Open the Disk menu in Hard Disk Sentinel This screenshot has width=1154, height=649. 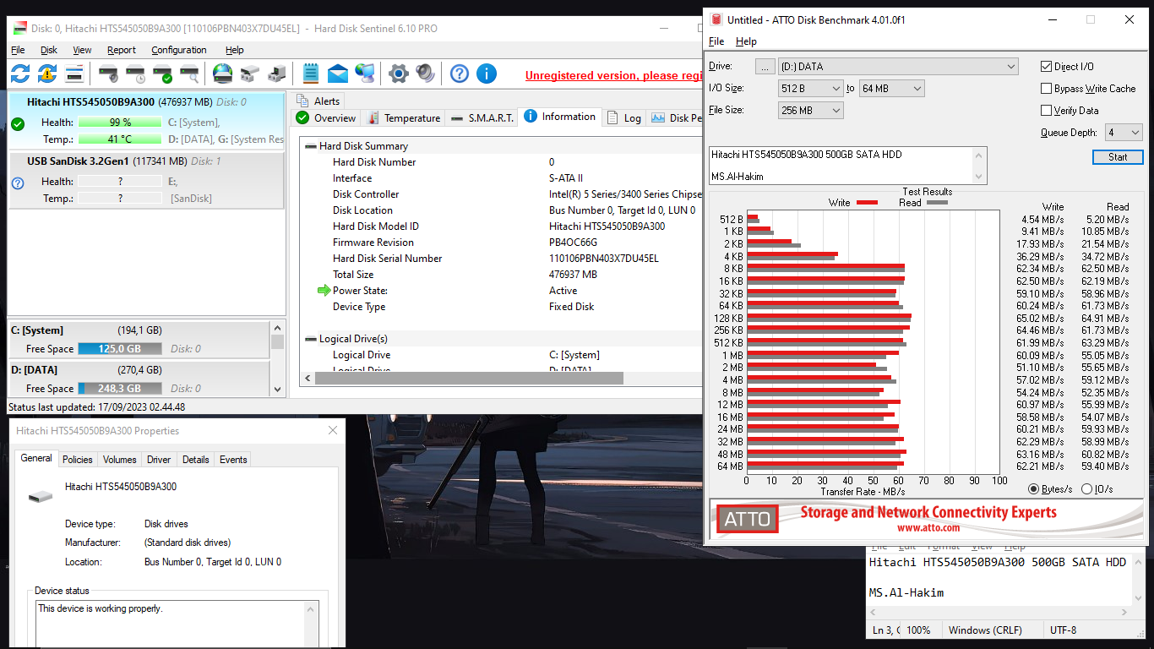coord(49,50)
